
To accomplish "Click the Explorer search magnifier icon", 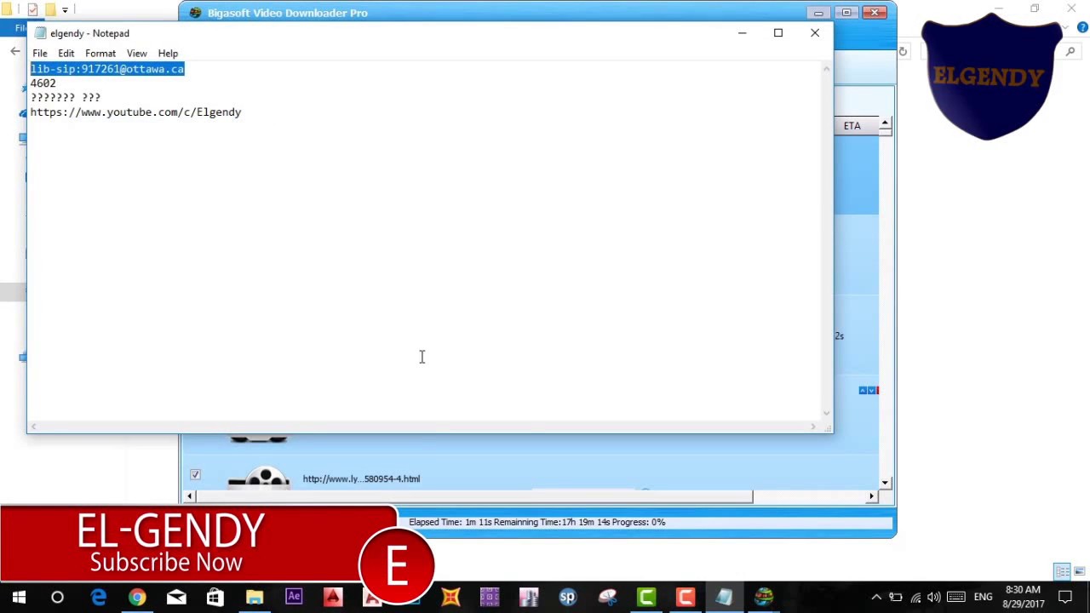I will coord(1070,52).
